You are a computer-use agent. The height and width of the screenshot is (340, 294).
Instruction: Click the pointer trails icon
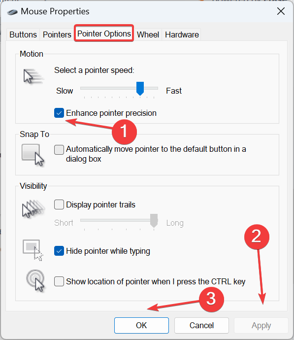[33, 208]
